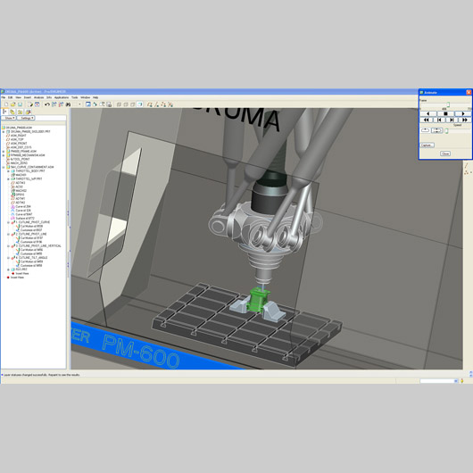
Task: Click the Speed slider handle in Animate
Action: (x=446, y=131)
